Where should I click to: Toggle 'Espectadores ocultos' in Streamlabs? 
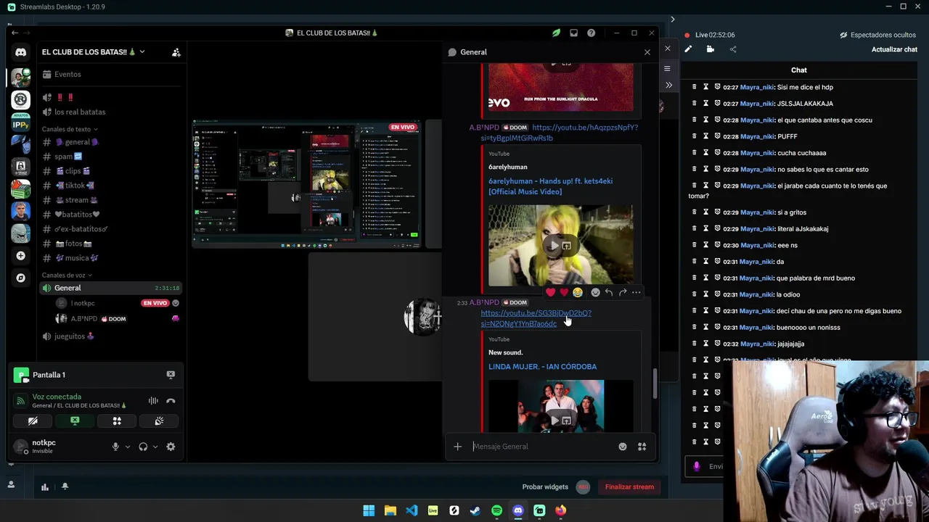pos(877,35)
